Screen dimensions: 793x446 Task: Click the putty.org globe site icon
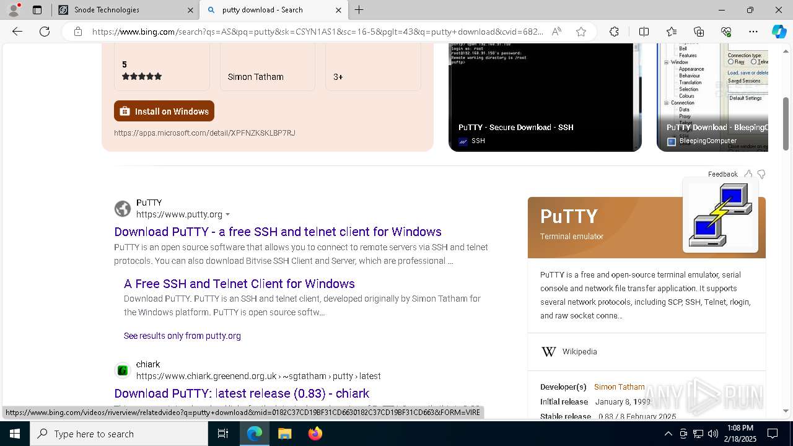click(x=123, y=209)
